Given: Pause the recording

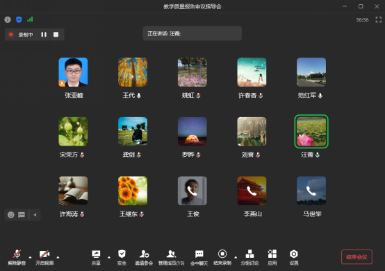Looking at the screenshot, I should click(x=44, y=35).
